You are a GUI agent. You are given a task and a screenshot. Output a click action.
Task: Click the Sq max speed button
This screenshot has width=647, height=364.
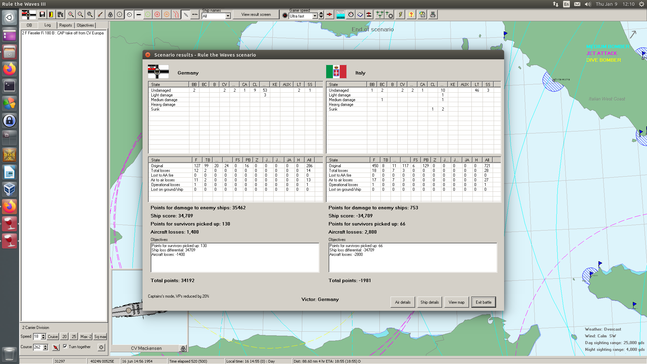(100, 336)
